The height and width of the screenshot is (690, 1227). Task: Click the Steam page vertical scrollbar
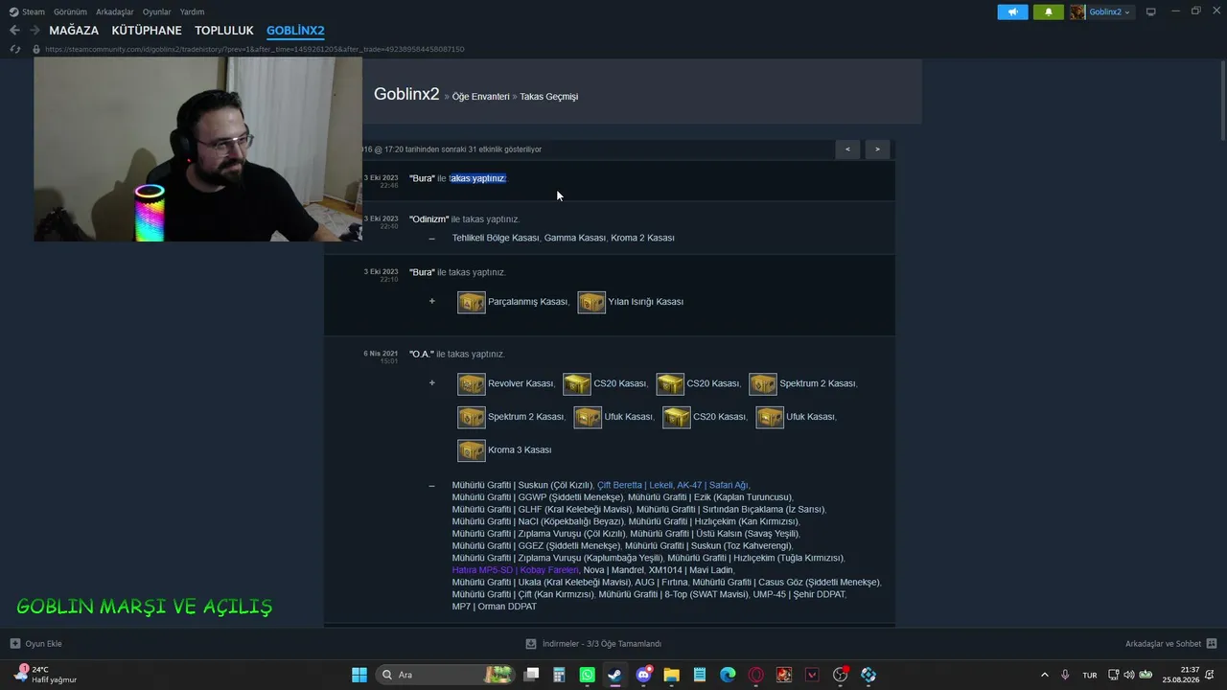coord(1222,100)
